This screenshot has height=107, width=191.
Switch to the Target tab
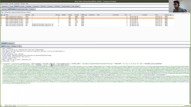[11, 6]
